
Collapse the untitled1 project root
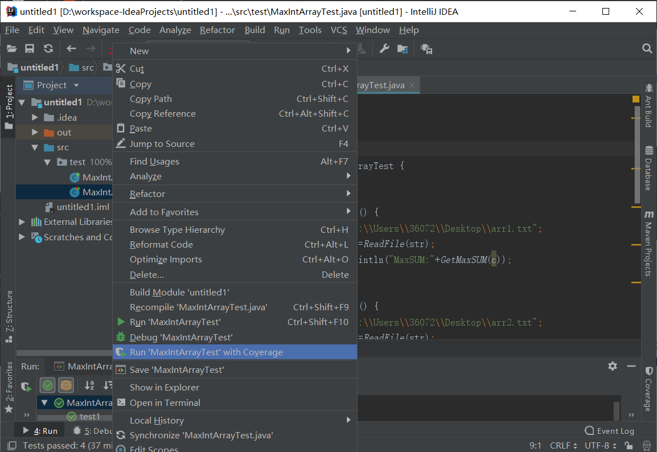point(22,102)
